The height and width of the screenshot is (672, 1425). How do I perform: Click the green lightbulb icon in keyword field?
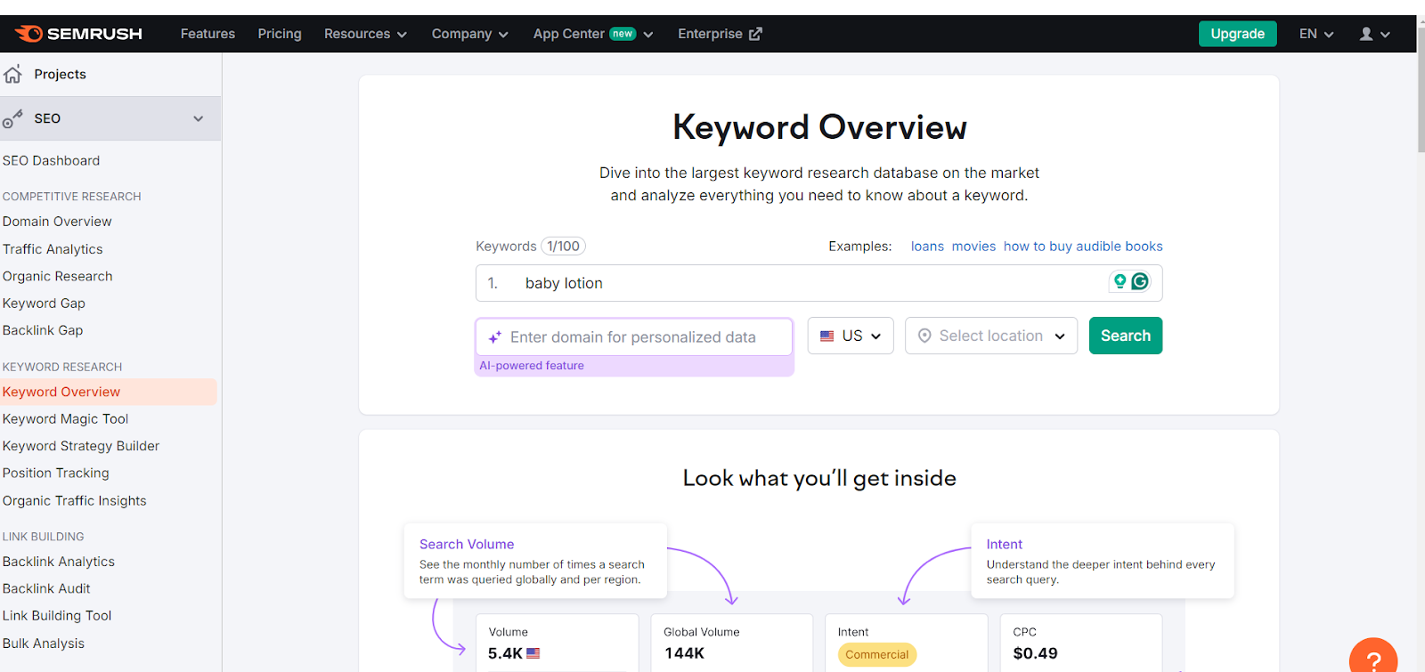point(1120,281)
